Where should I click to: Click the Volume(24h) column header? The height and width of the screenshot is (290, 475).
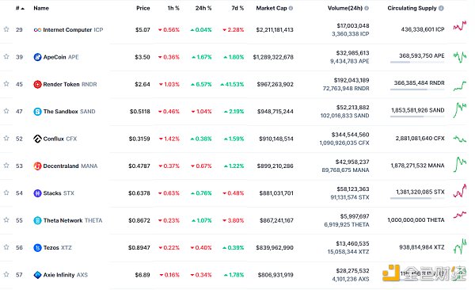click(x=345, y=8)
